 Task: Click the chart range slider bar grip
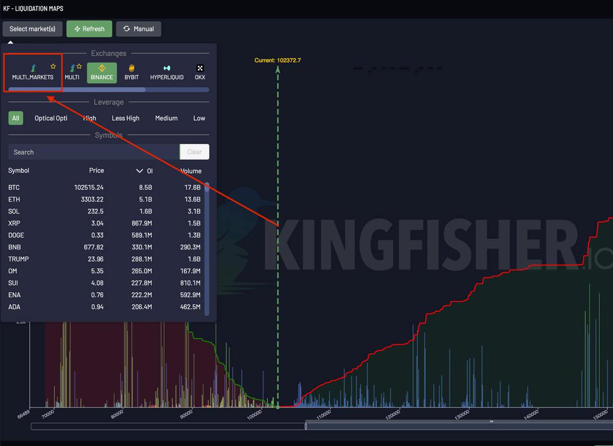click(491, 422)
